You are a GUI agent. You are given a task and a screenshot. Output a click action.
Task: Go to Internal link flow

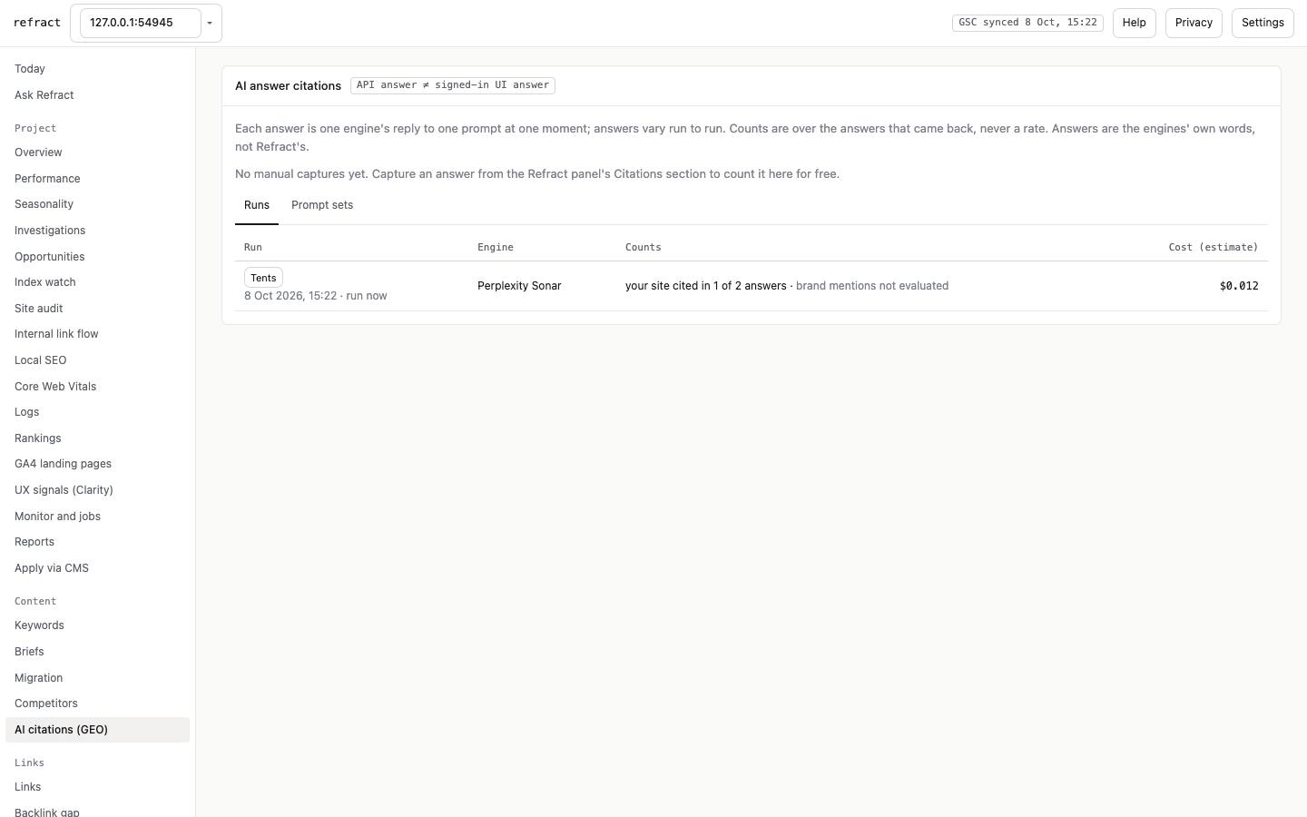tap(98, 334)
